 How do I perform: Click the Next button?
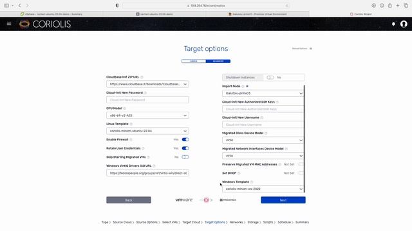pos(283,200)
